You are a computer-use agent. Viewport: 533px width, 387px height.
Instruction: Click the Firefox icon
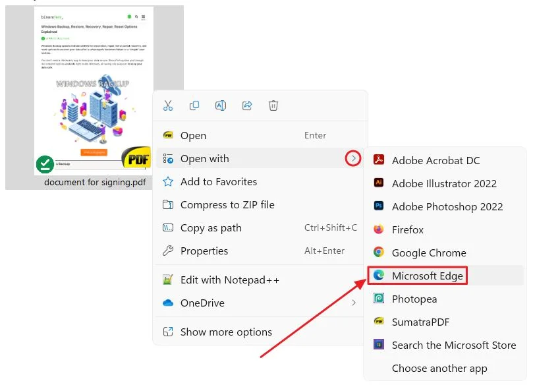[x=379, y=229]
